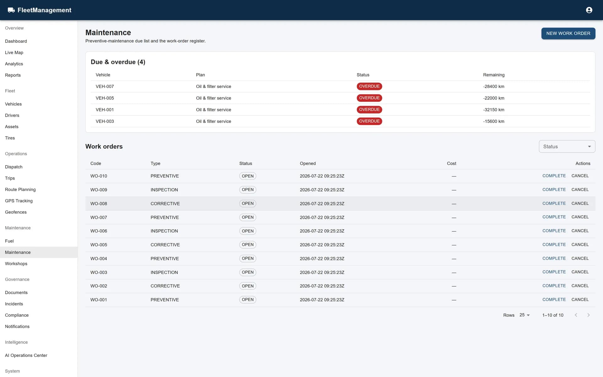Navigate to Route Planning
The height and width of the screenshot is (377, 603).
pos(39,189)
